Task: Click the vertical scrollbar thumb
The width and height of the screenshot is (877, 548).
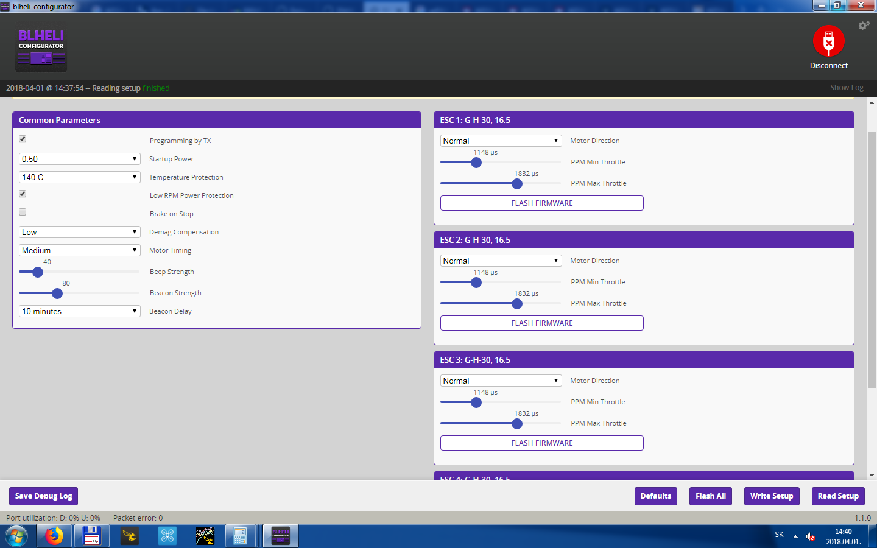Action: coord(872,259)
